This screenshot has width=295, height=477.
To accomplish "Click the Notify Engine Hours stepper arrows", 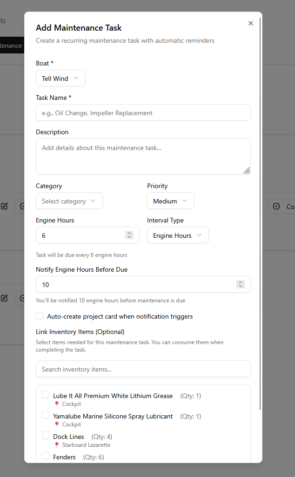I will [241, 284].
